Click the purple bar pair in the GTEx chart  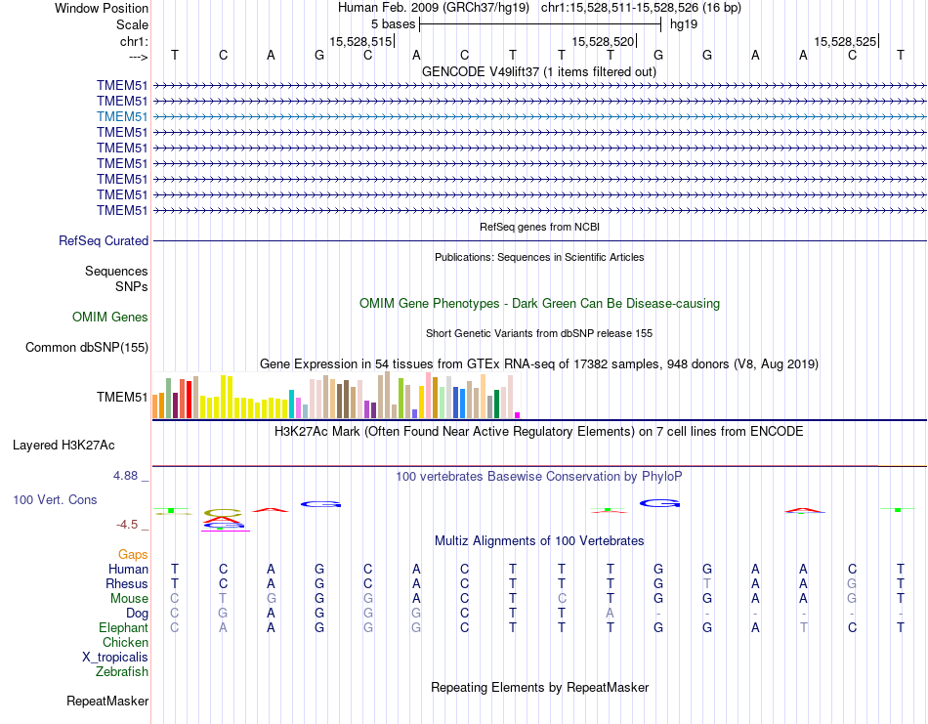point(370,409)
